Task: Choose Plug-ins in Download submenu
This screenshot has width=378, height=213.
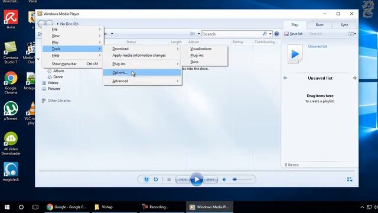Action: coord(204,55)
